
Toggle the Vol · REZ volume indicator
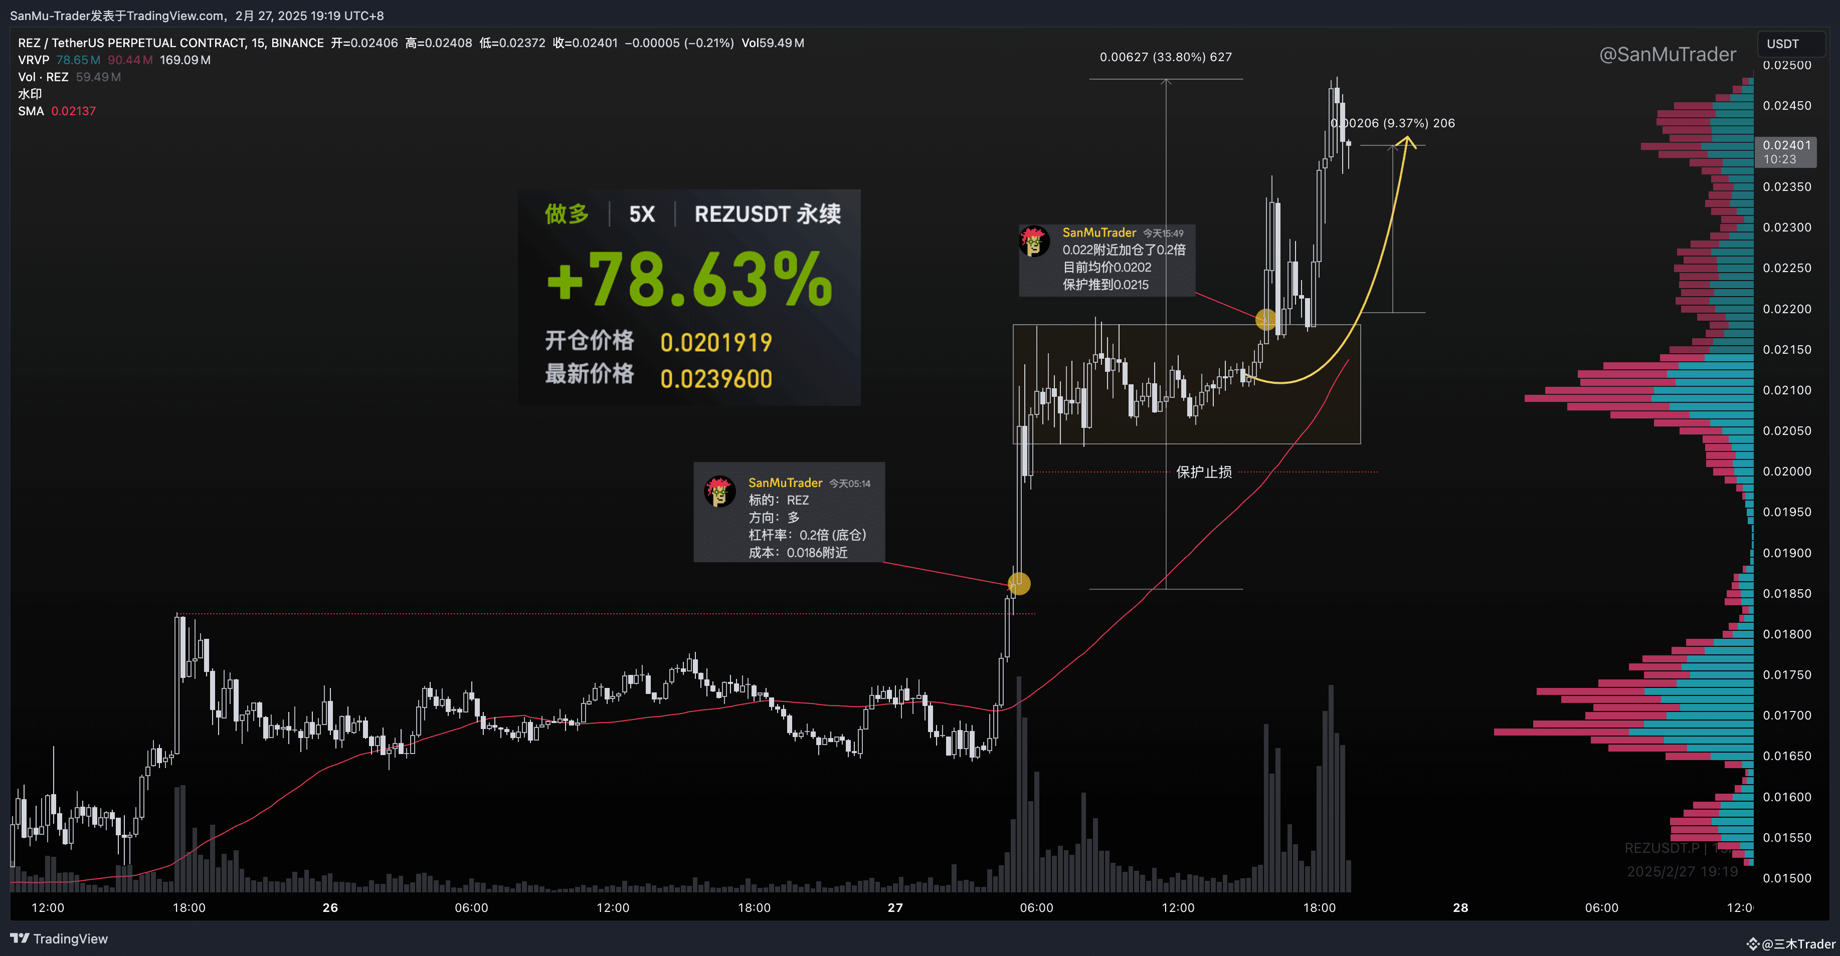point(43,76)
